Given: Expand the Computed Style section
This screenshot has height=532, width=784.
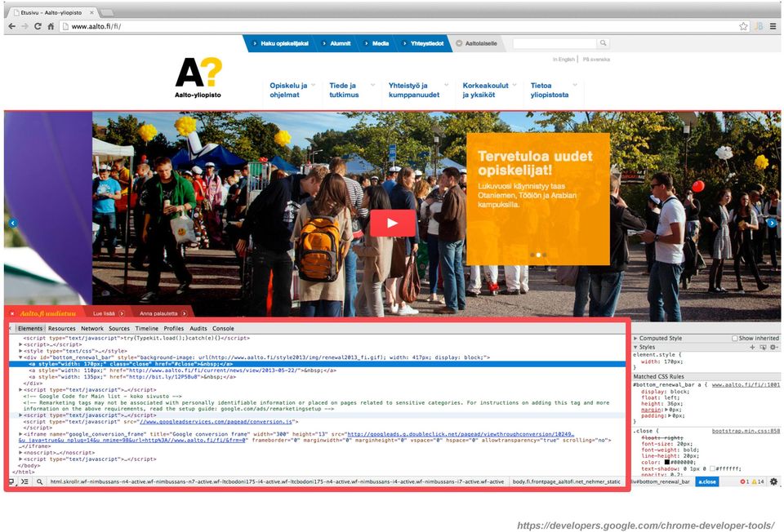Looking at the screenshot, I should [x=635, y=338].
